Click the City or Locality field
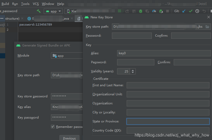The image size is (212, 140). pyautogui.click(x=168, y=112)
